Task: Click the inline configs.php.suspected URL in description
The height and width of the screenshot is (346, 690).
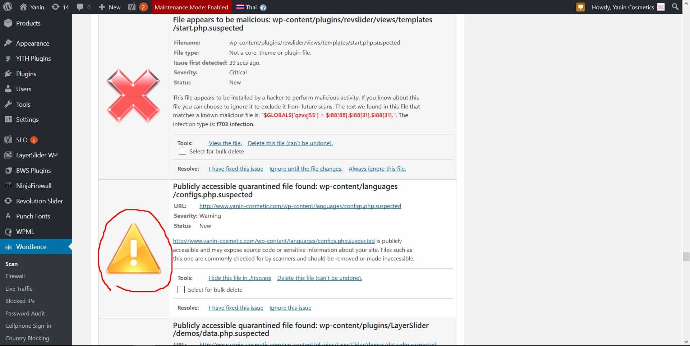Action: tap(274, 241)
